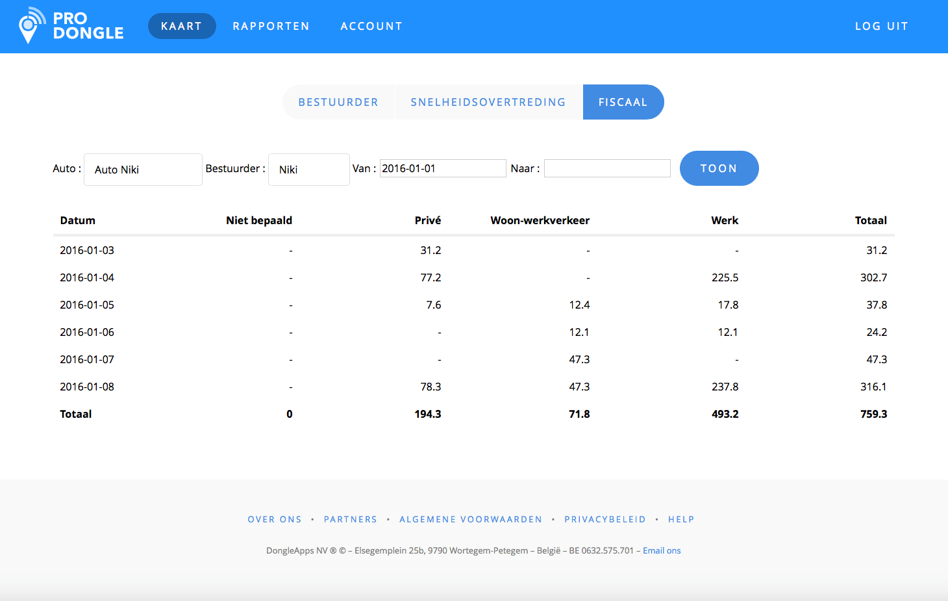Viewport: 948px width, 601px height.
Task: Focus the empty Naar date field
Action: 607,168
